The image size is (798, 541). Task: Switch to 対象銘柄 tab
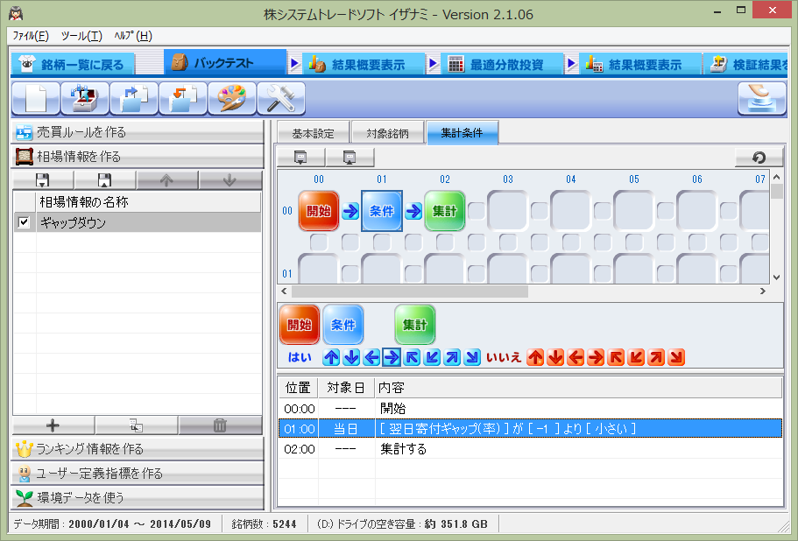pyautogui.click(x=388, y=133)
